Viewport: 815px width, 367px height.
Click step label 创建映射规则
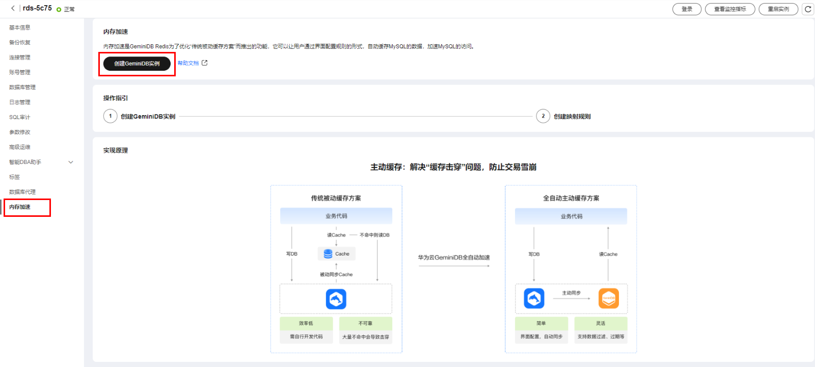tap(572, 117)
